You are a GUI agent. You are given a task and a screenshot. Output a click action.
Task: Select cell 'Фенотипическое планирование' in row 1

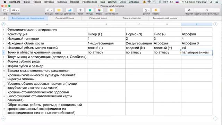pyautogui.click(x=47, y=30)
